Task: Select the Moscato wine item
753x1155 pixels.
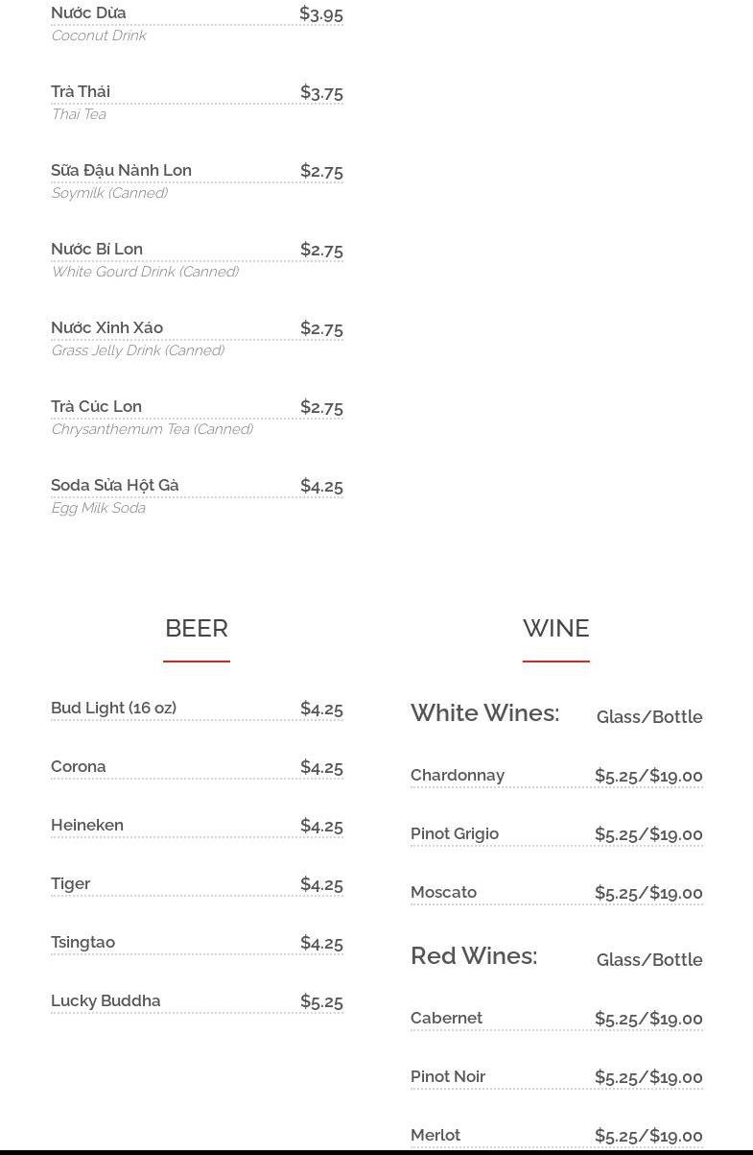Action: 444,893
